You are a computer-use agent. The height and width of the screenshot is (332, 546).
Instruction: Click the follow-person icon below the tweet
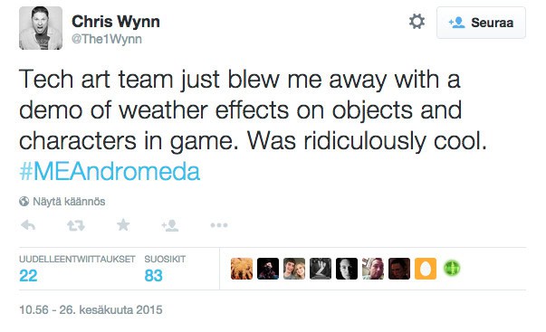[170, 225]
